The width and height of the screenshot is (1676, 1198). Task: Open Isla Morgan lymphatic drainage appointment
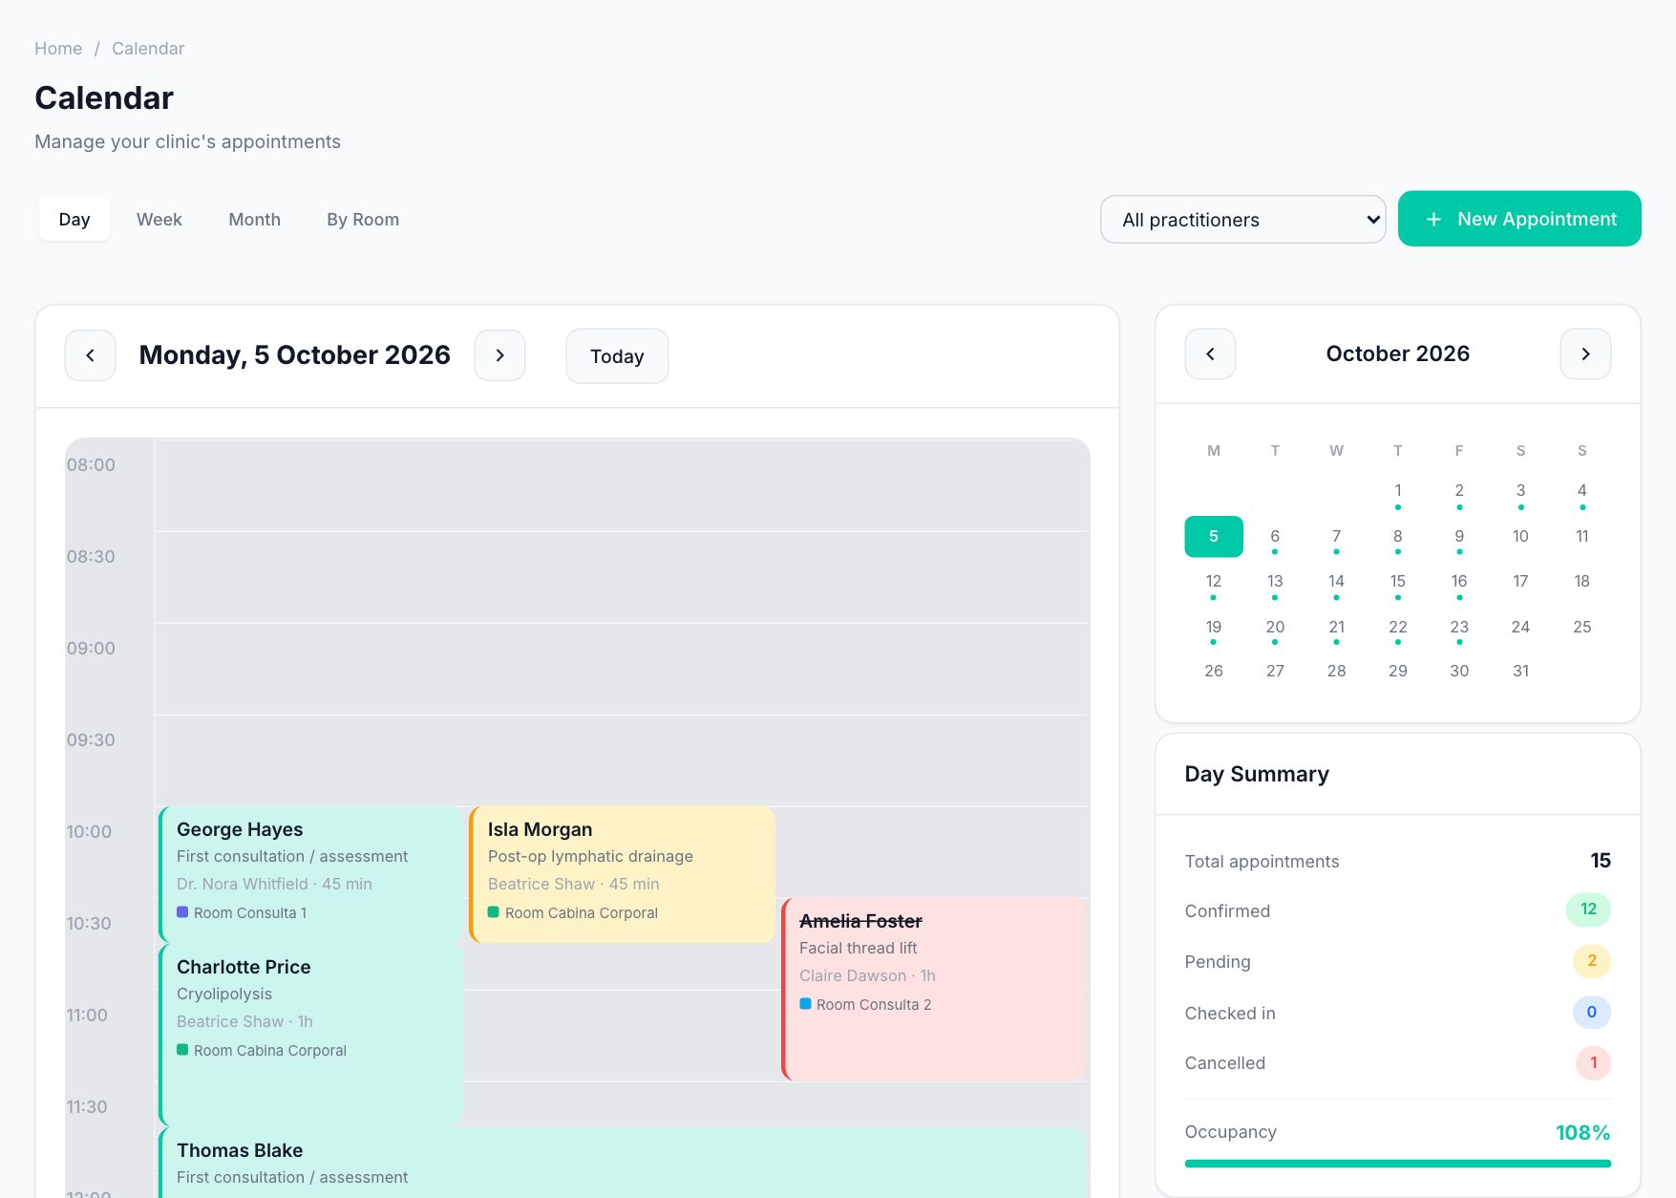[622, 874]
